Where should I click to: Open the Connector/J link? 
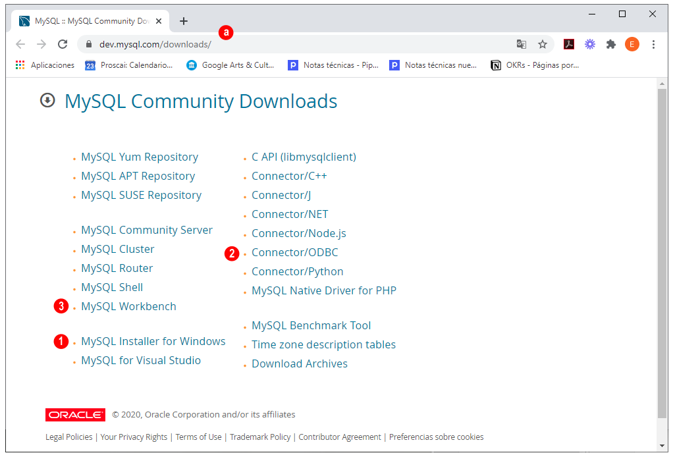pos(281,195)
